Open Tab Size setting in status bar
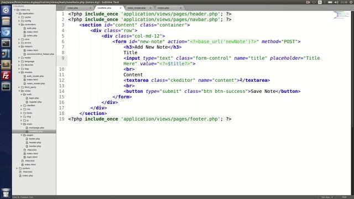This screenshot has width=354, height=199. pyautogui.click(x=327, y=197)
